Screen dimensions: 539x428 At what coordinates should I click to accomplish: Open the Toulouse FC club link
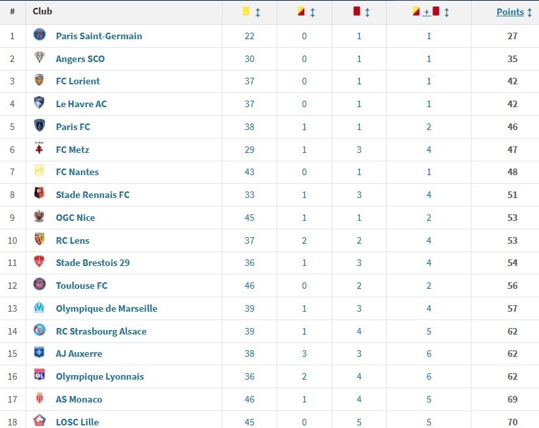81,286
